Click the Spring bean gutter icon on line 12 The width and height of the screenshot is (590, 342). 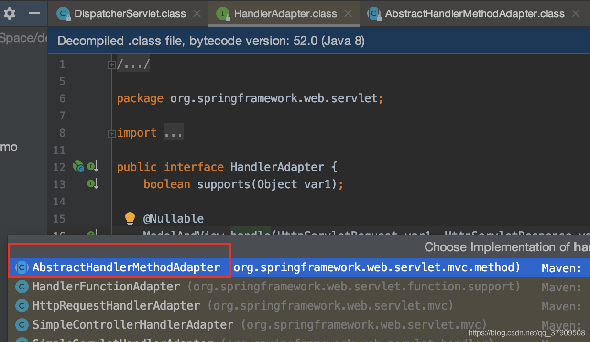(x=78, y=167)
